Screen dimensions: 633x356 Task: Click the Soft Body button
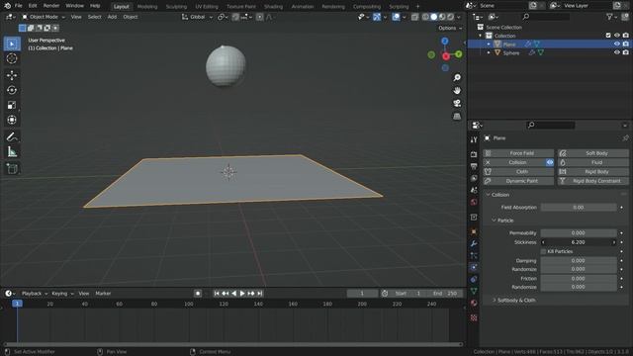593,153
